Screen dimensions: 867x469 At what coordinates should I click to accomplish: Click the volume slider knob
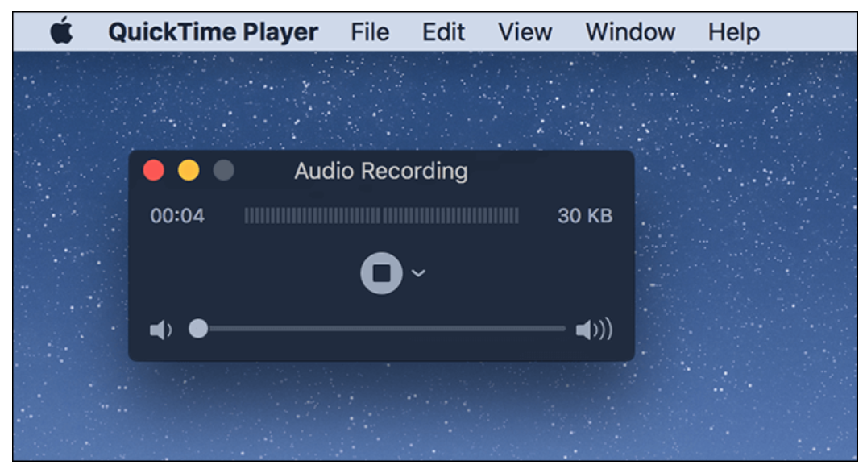coord(198,329)
